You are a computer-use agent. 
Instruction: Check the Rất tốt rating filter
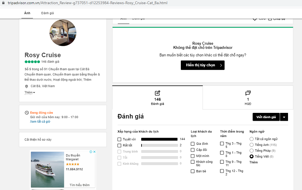[x=119, y=146]
